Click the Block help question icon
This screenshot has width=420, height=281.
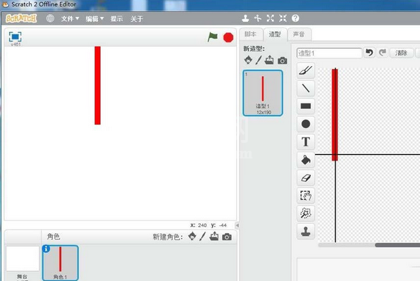pyautogui.click(x=295, y=18)
